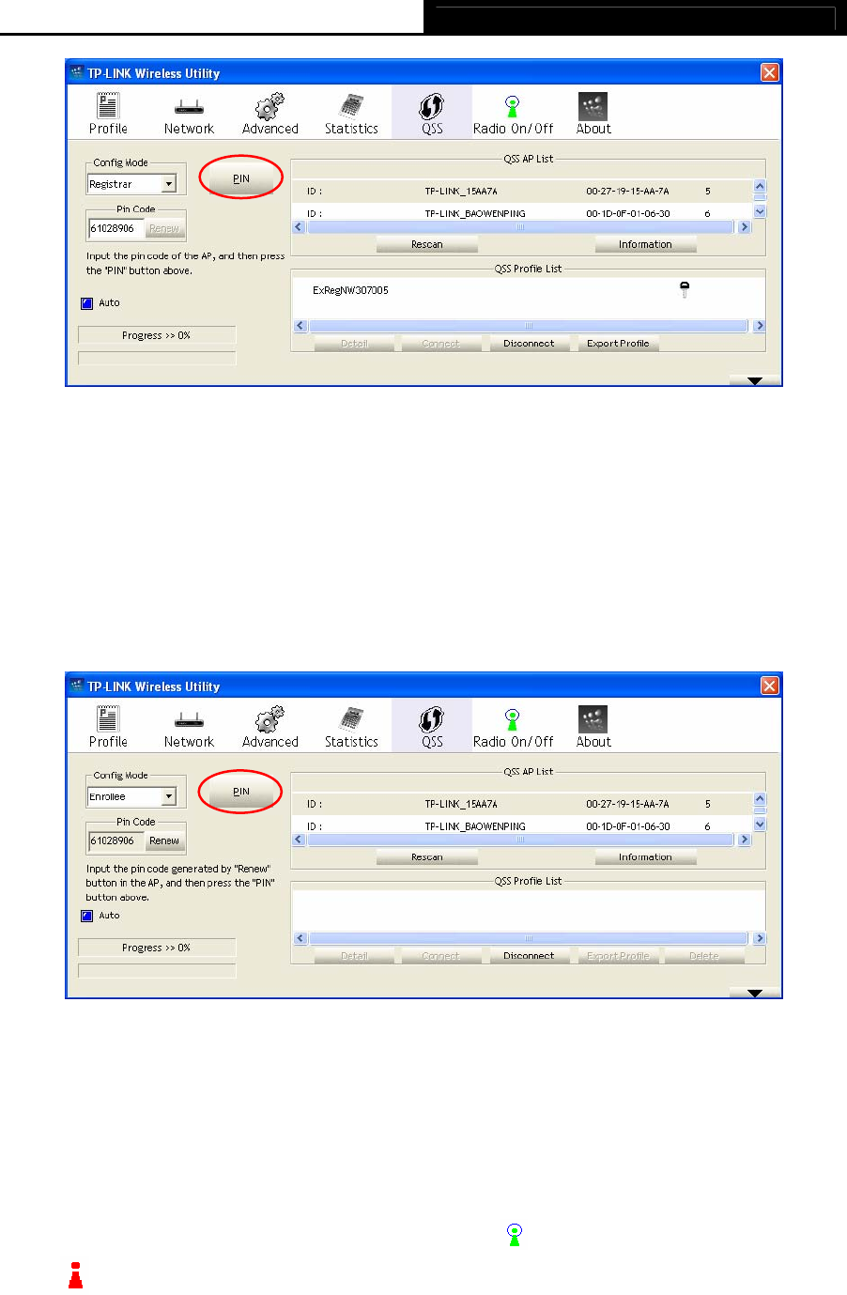Click AP list scroll-down arrow in Registrar window
This screenshot has width=847, height=1295.
pyautogui.click(x=760, y=212)
